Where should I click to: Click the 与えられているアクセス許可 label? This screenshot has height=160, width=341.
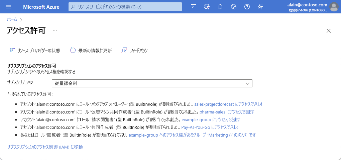point(30,94)
